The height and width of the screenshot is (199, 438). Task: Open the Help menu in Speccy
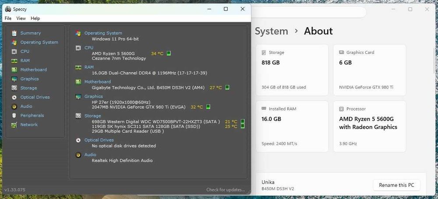[x=35, y=18]
